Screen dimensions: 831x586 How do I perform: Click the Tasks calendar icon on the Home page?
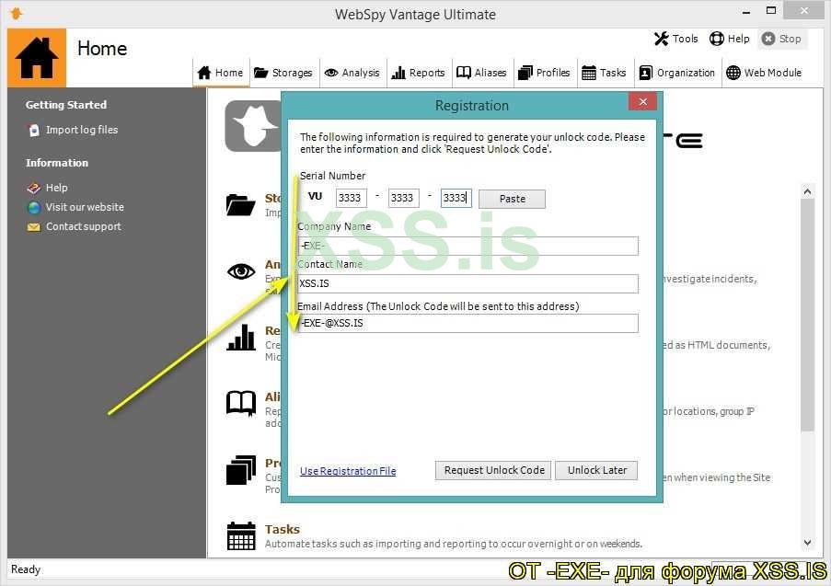(241, 536)
